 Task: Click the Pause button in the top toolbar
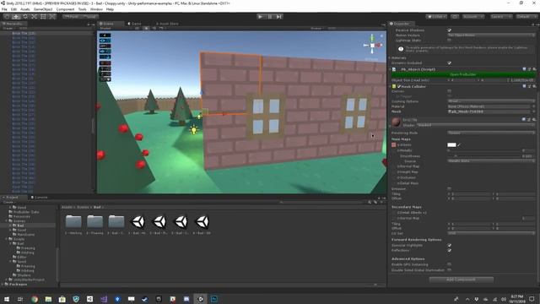click(270, 17)
